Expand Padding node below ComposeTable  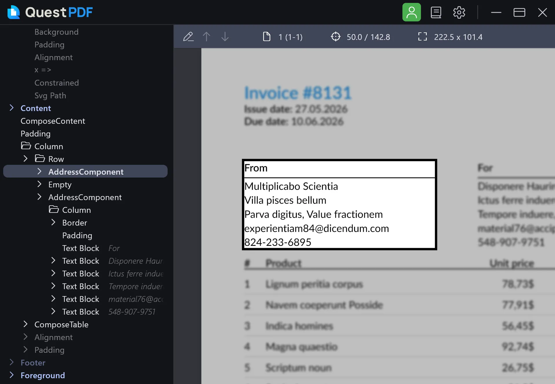click(x=25, y=350)
